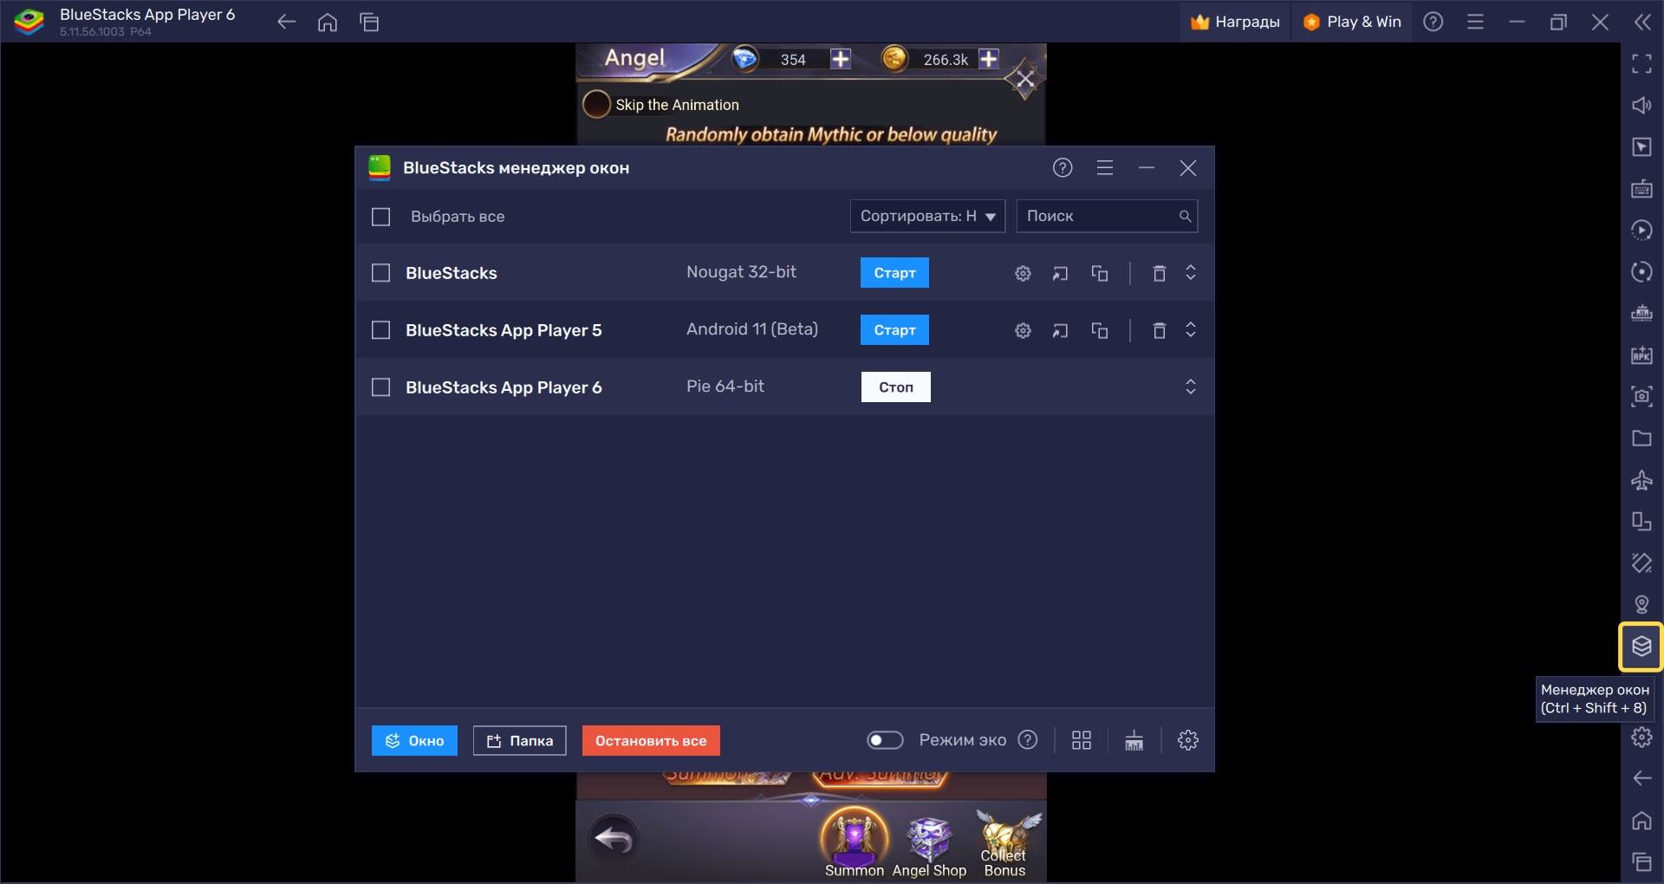The image size is (1664, 884).
Task: Open settings for the BlueStacks instance row
Action: pos(1023,274)
